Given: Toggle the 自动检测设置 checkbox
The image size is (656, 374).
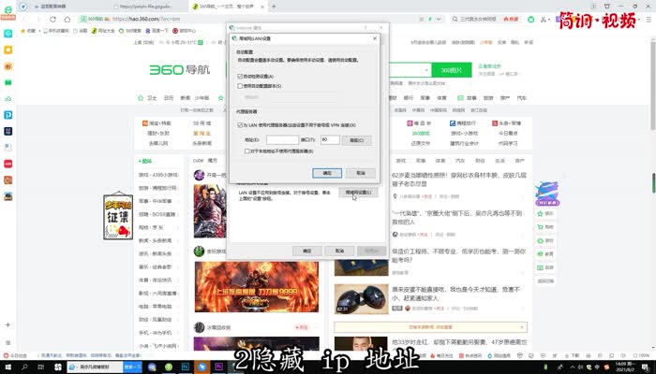Looking at the screenshot, I should point(241,76).
